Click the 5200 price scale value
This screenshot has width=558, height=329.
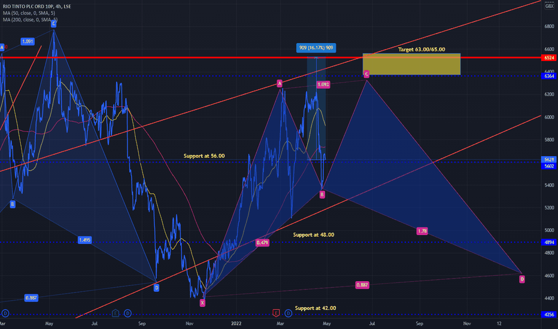click(x=549, y=208)
